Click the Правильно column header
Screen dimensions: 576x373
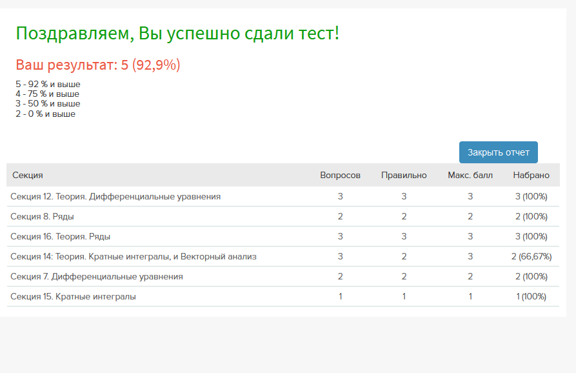404,176
